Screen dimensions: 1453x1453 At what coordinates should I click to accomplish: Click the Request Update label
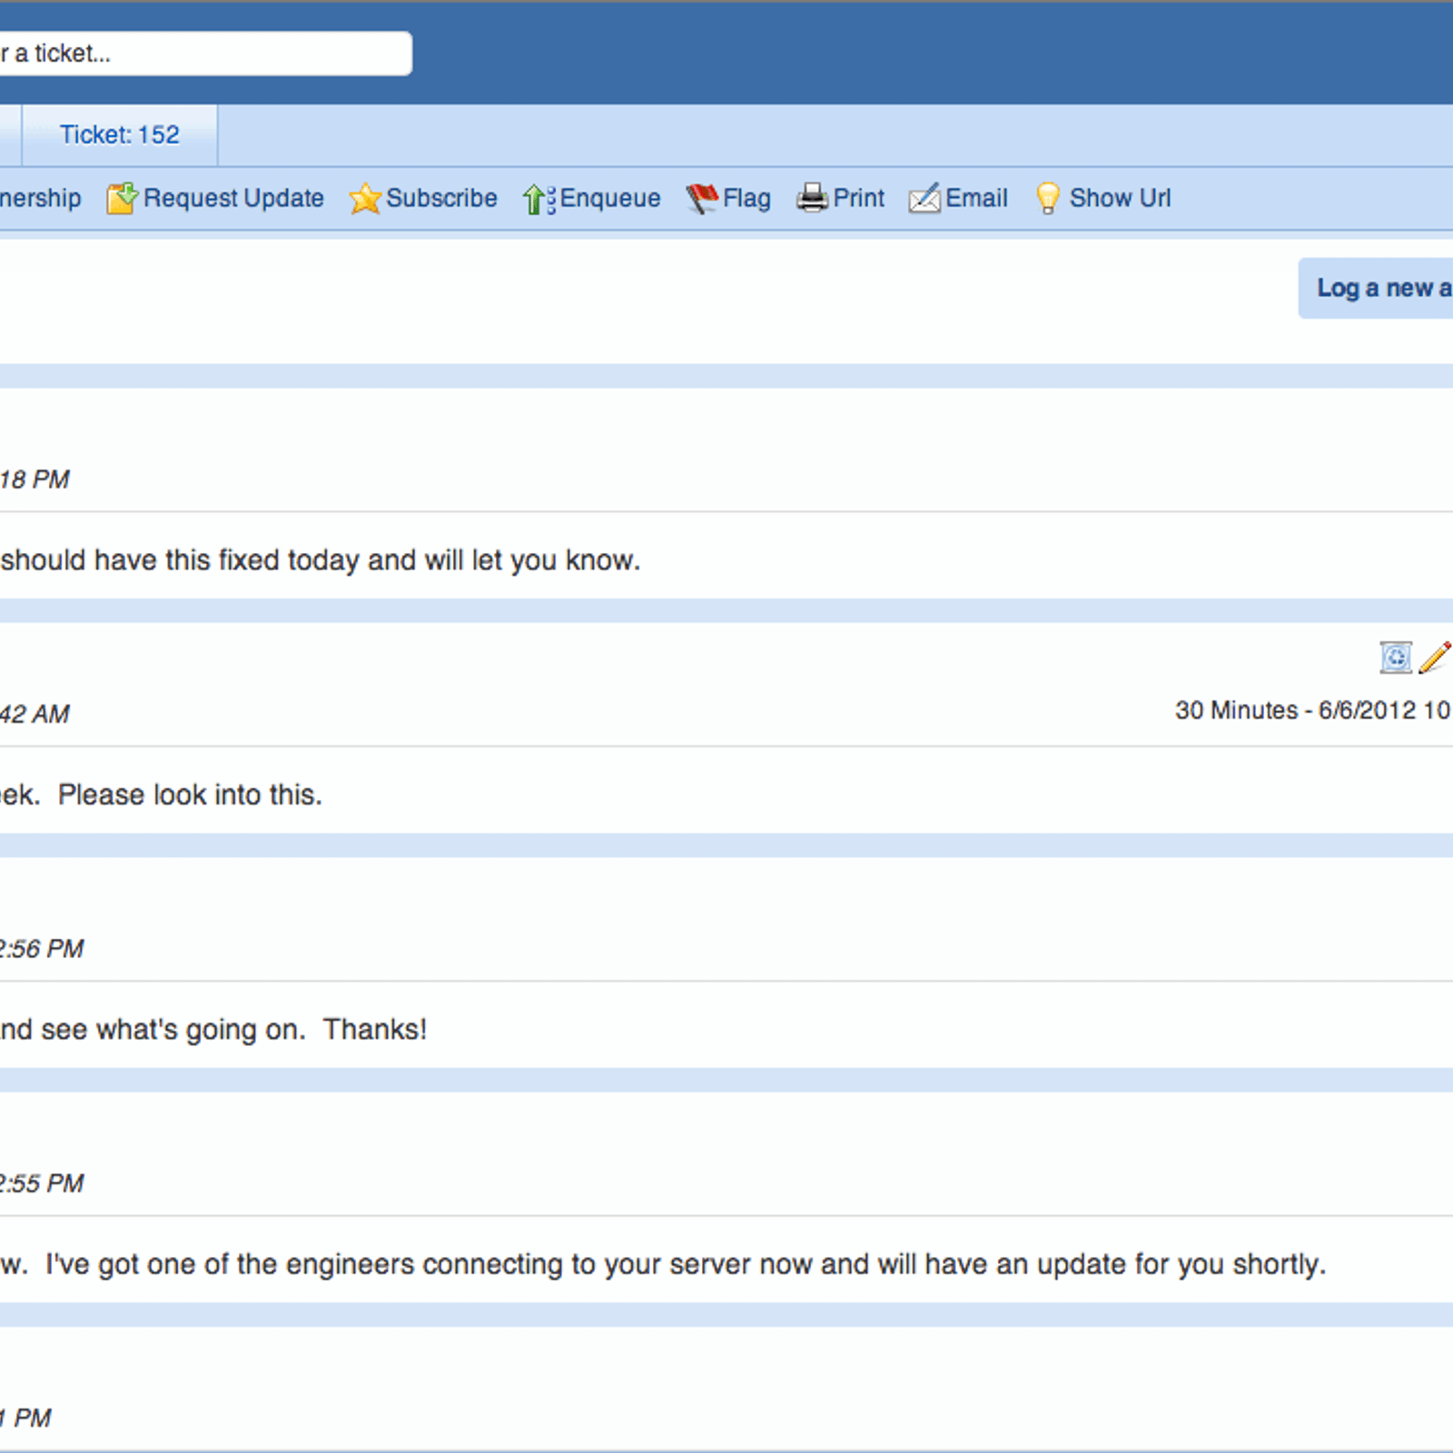(233, 198)
